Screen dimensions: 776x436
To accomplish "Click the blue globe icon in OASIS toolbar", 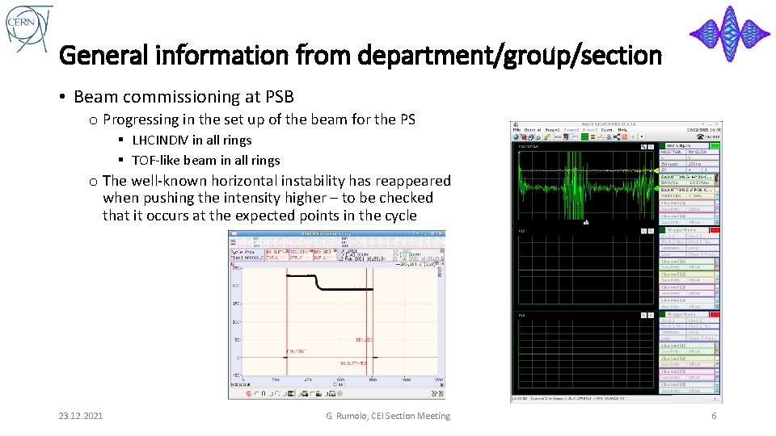I will (516, 137).
